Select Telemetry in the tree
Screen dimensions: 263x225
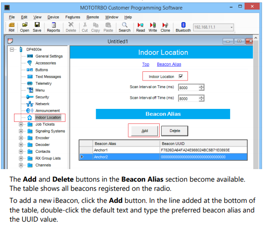(x=43, y=83)
